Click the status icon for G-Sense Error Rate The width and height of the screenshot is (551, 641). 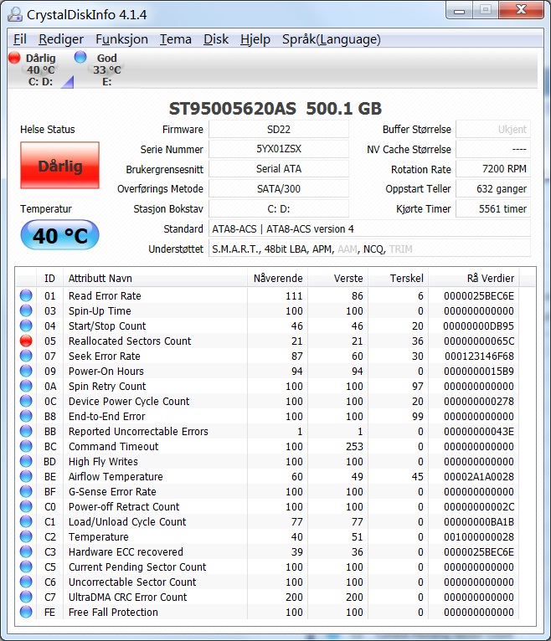pos(26,491)
